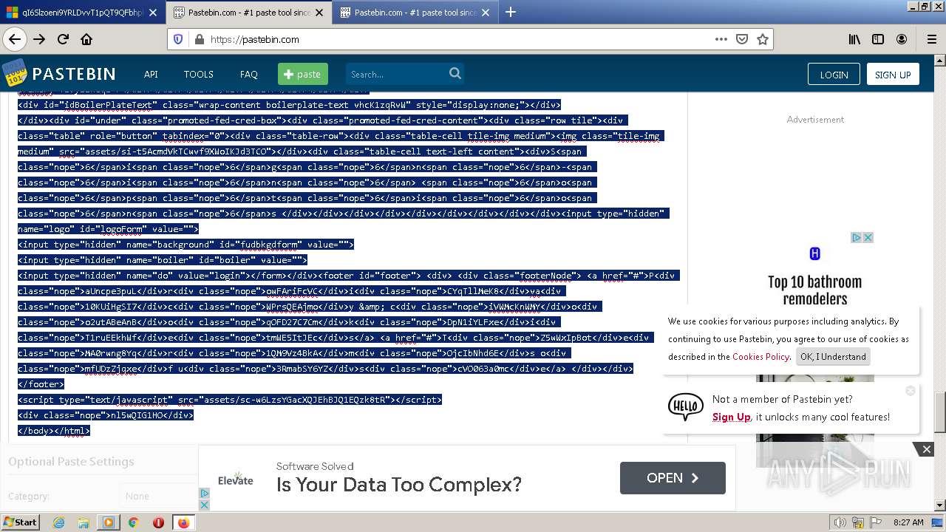The height and width of the screenshot is (532, 946).
Task: Close the bottom Elevate ad banner
Action: tap(926, 449)
